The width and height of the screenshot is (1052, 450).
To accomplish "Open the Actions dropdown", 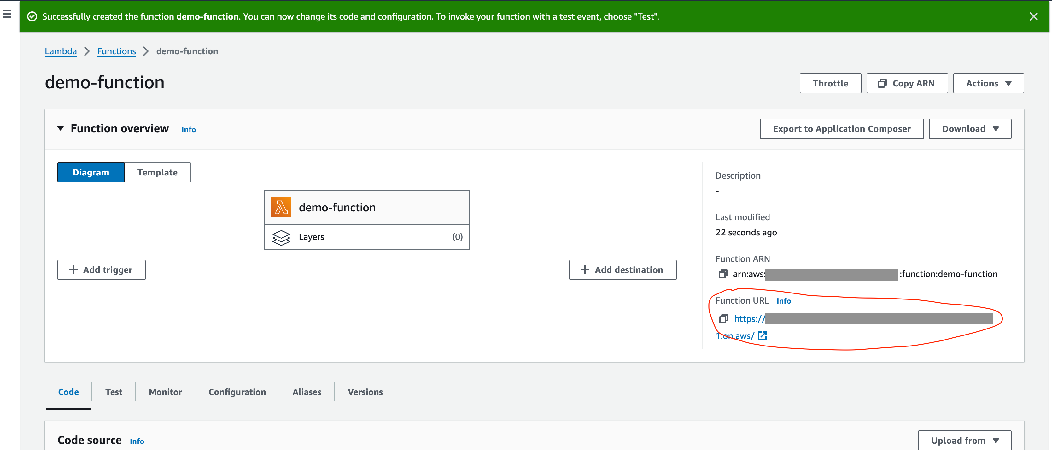I will [988, 83].
